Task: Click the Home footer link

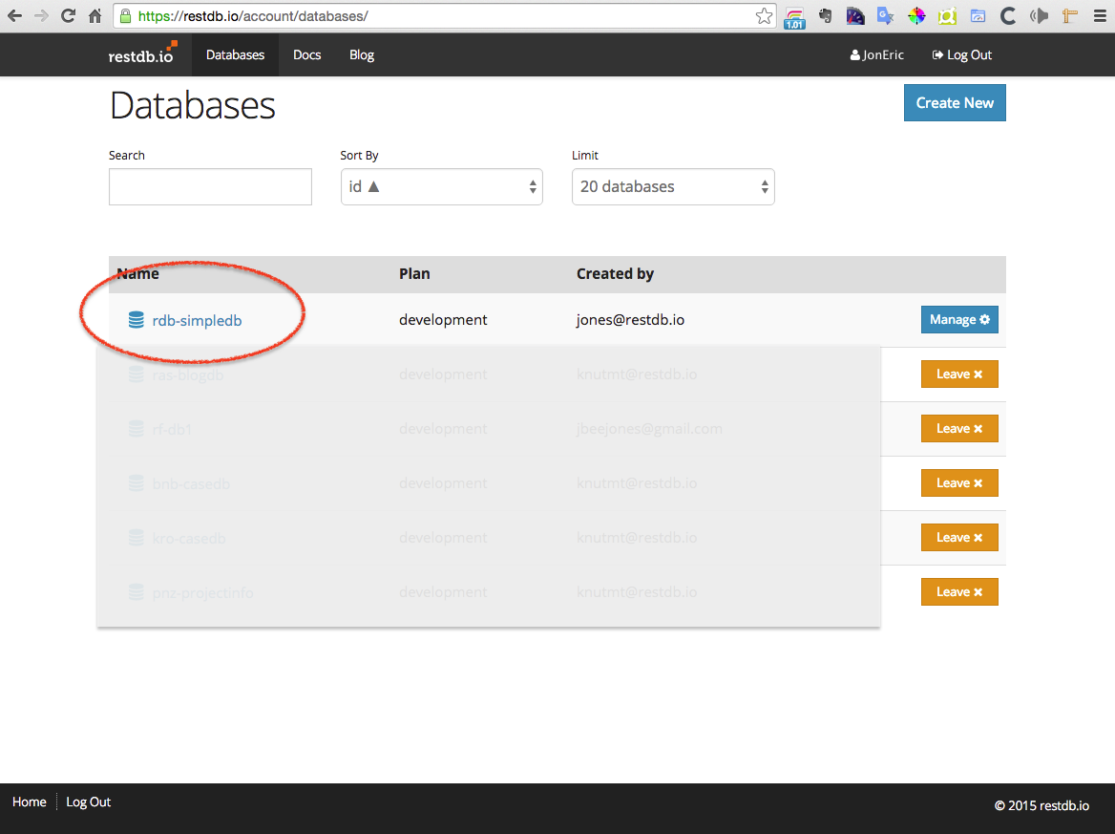Action: coord(30,802)
